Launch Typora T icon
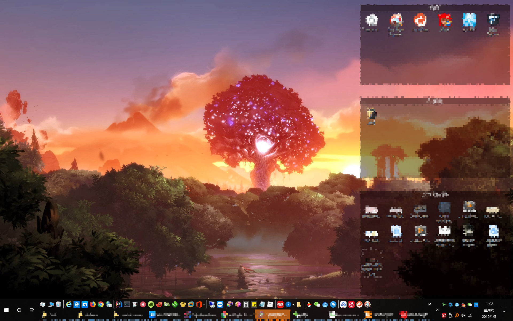The image size is (513, 321). 270,304
